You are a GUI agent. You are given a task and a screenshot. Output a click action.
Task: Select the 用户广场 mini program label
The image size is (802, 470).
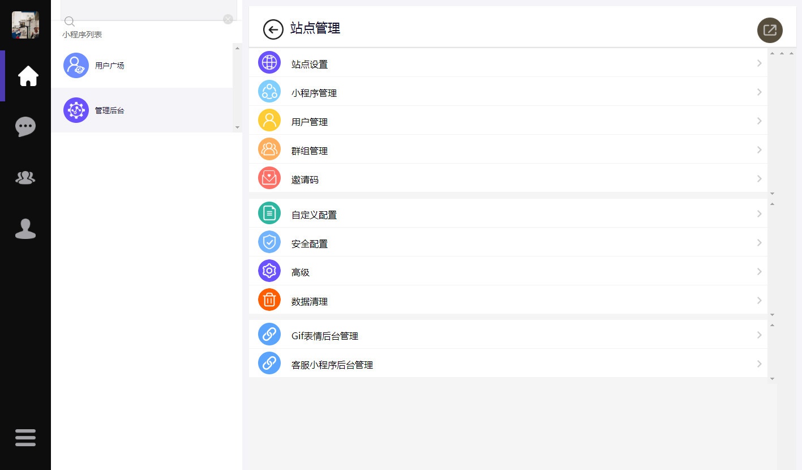point(110,66)
